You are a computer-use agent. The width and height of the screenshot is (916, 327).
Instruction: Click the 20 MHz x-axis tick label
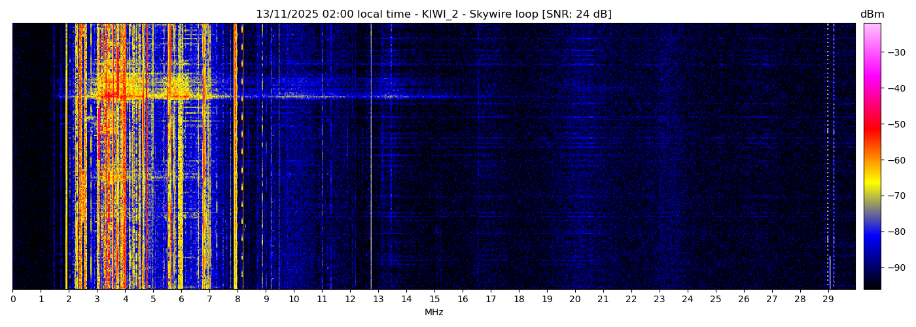574,300
